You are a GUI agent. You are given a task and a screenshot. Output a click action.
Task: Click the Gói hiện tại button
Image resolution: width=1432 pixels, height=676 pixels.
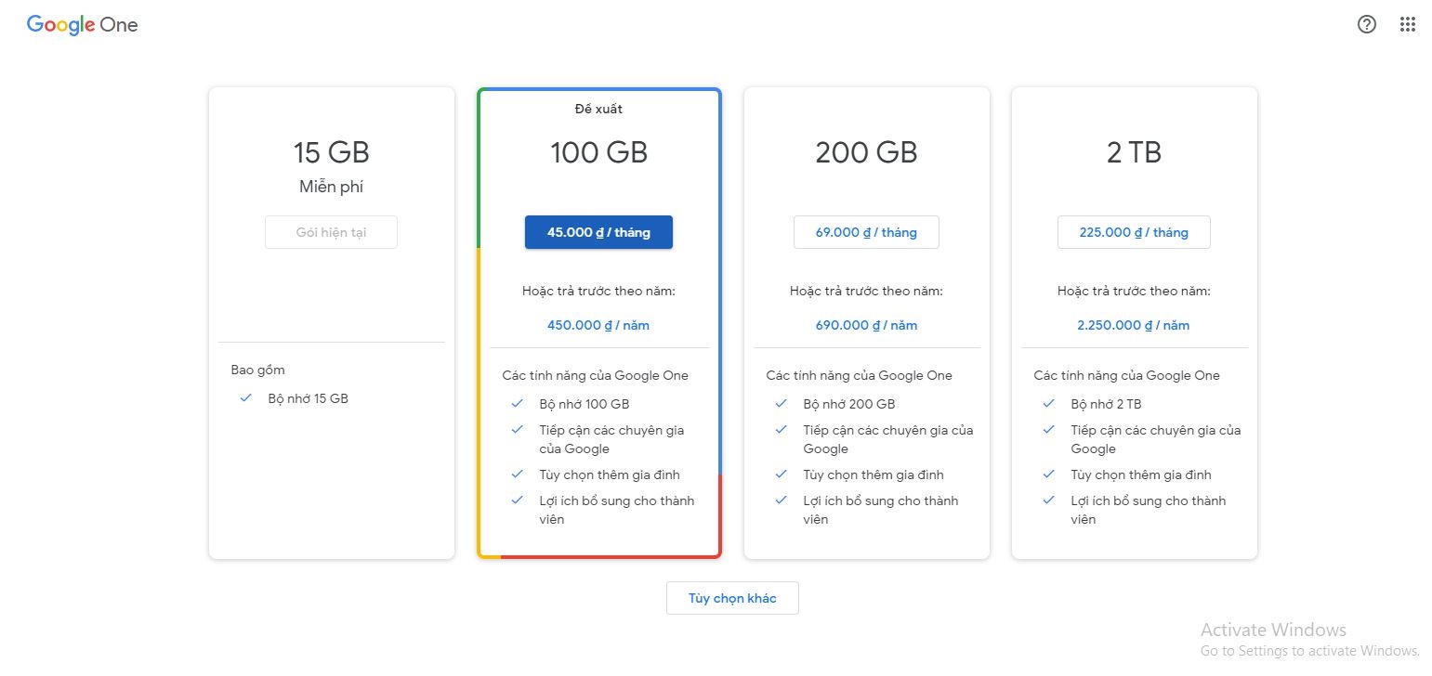[x=331, y=232]
